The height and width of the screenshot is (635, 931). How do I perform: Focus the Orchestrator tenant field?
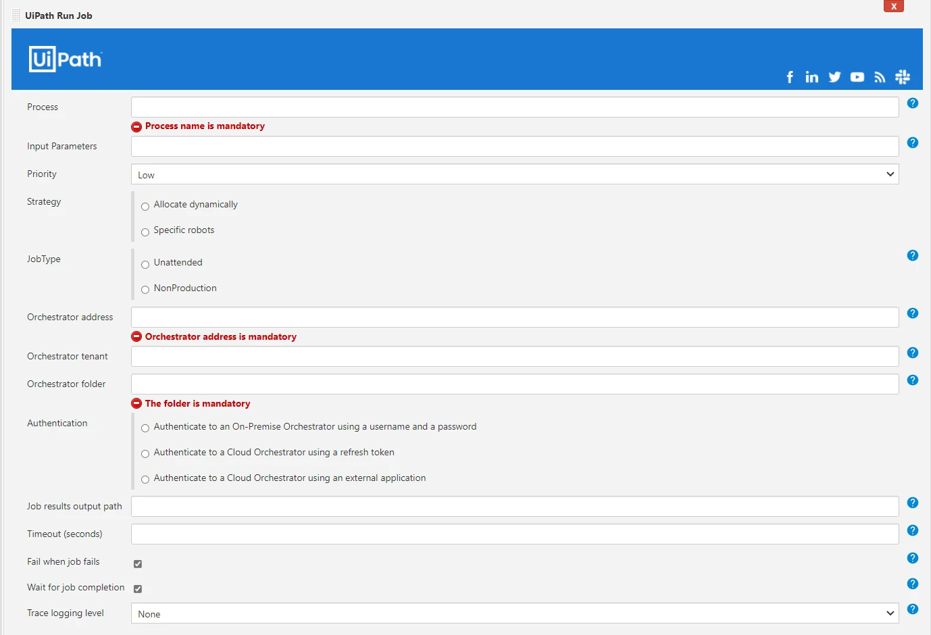tap(515, 357)
